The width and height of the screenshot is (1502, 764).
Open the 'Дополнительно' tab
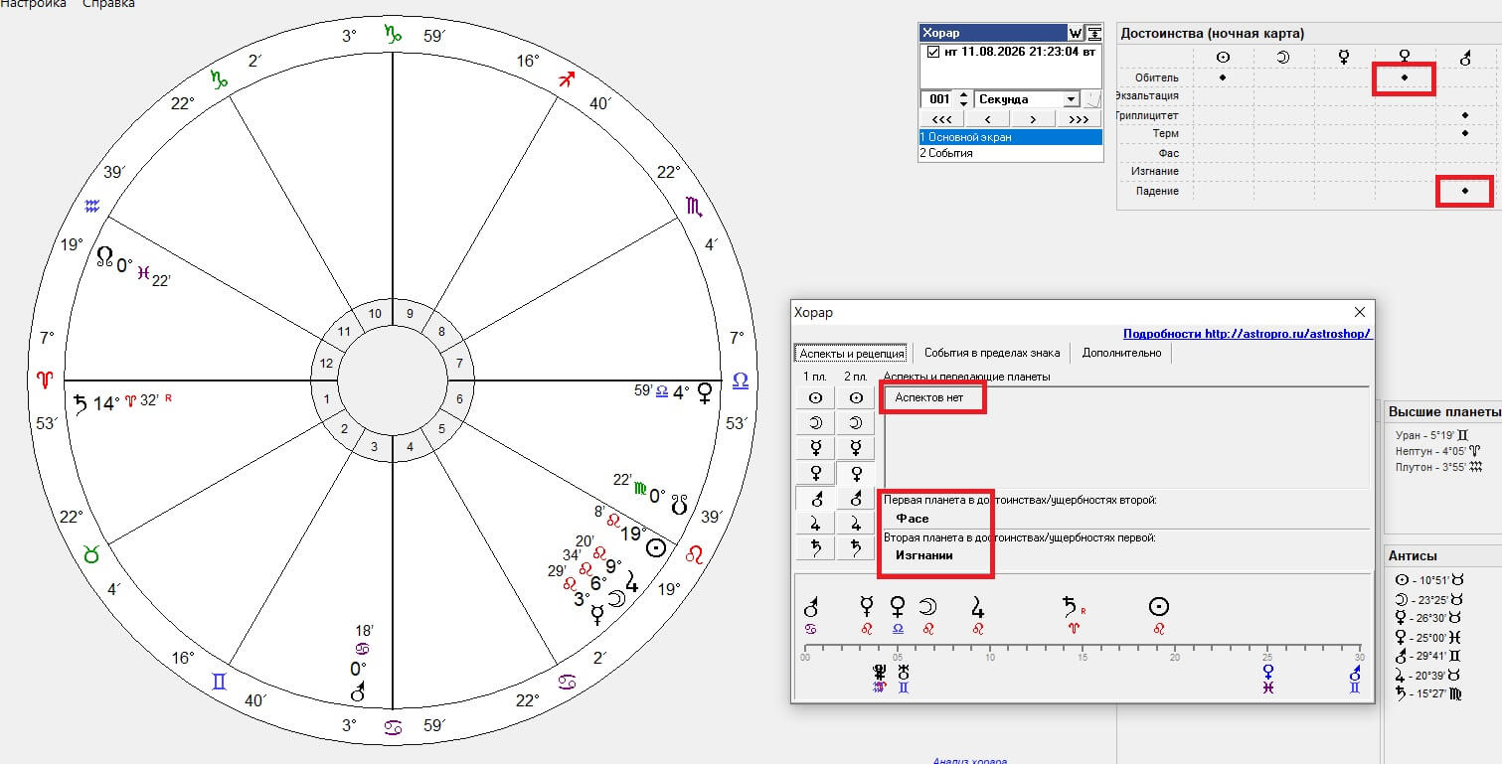1121,353
